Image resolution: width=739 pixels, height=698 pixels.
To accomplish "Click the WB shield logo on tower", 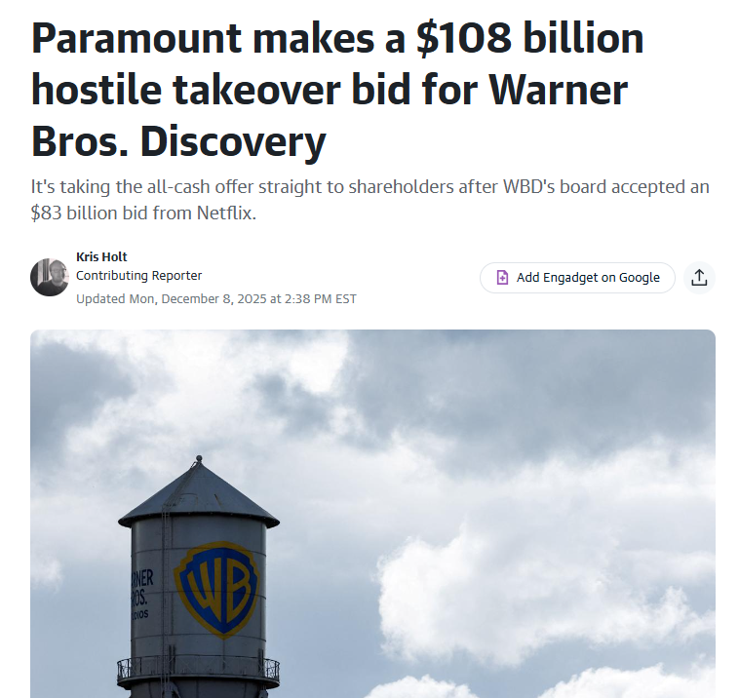I will tap(216, 590).
